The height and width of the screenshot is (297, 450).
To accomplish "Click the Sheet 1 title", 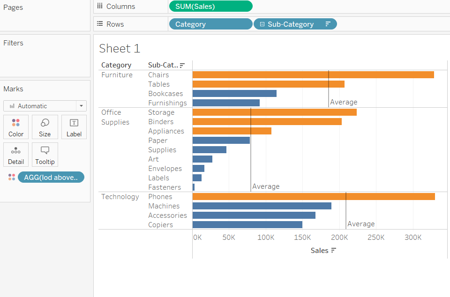I will coord(120,48).
